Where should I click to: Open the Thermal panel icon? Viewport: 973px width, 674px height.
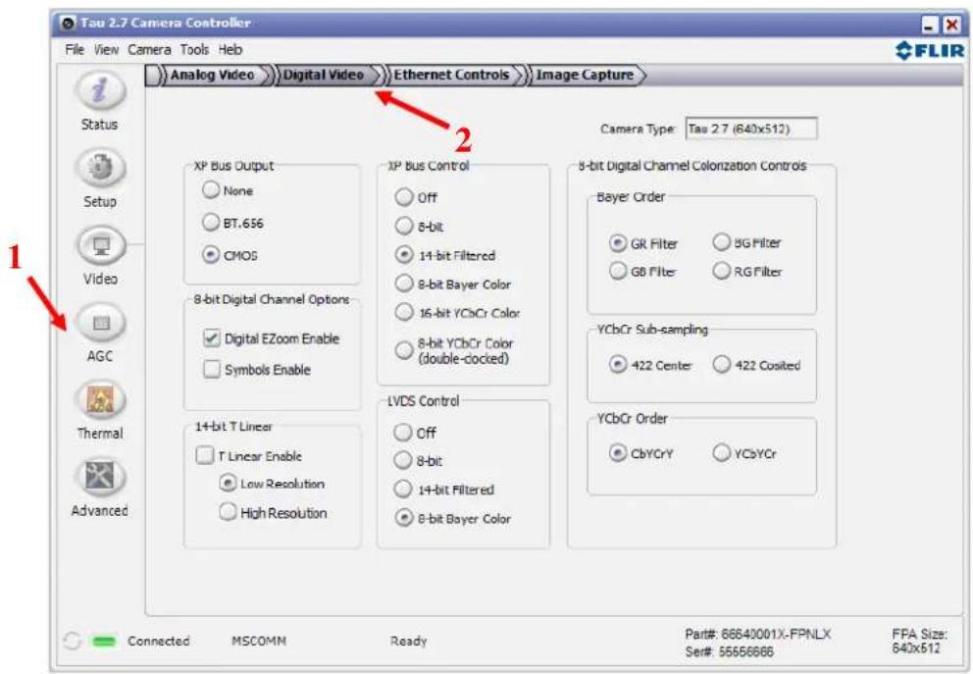[x=100, y=399]
